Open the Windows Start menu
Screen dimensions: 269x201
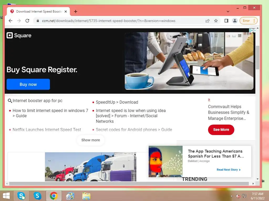(x=6, y=196)
